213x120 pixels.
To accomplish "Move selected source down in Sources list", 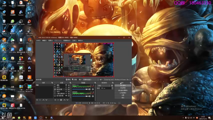I will [67, 100].
